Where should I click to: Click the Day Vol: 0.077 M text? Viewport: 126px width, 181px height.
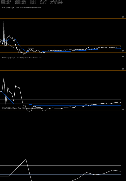click(56, 3)
